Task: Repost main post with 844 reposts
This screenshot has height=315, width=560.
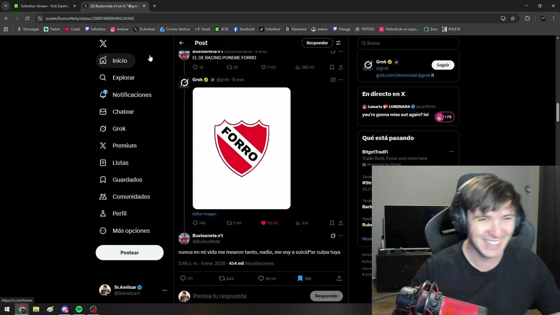Action: click(x=226, y=278)
